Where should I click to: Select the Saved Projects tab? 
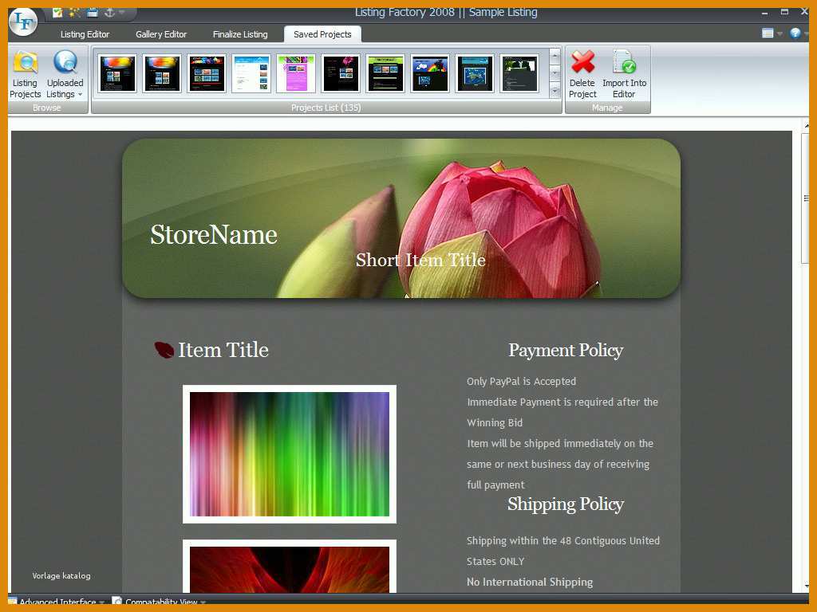pos(322,34)
